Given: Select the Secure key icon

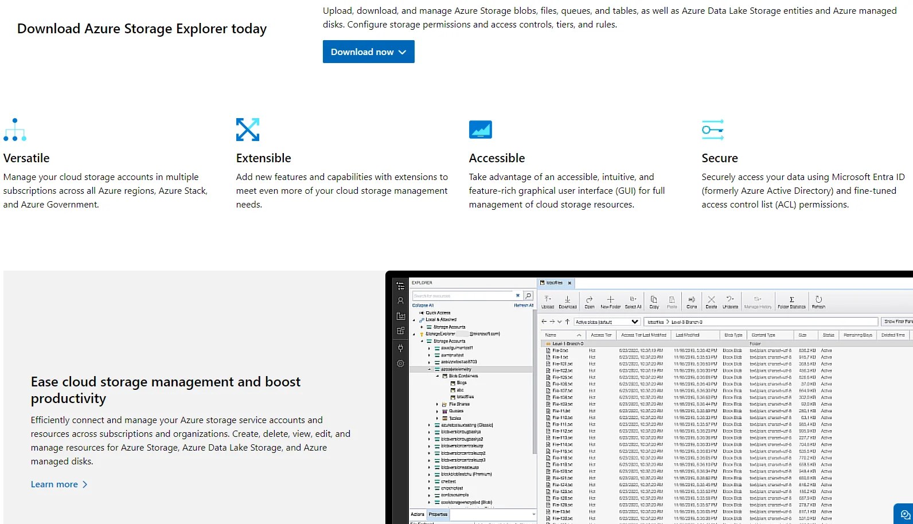Looking at the screenshot, I should (713, 130).
